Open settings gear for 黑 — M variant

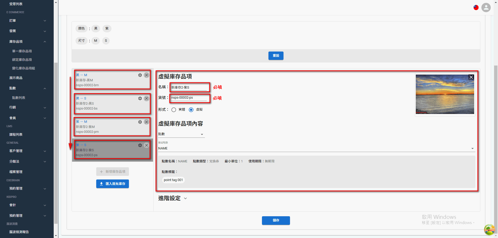[140, 75]
